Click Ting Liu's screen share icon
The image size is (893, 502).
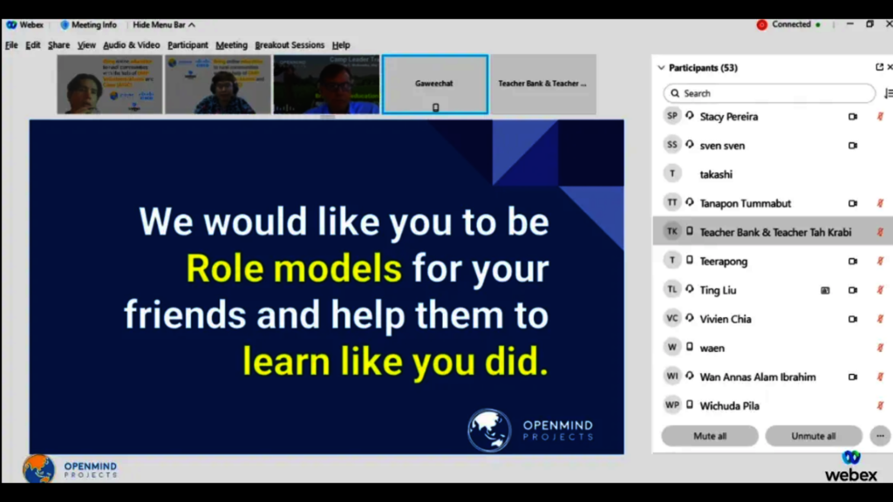pyautogui.click(x=825, y=289)
